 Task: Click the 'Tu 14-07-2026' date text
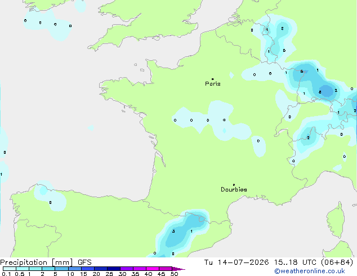point(236,262)
